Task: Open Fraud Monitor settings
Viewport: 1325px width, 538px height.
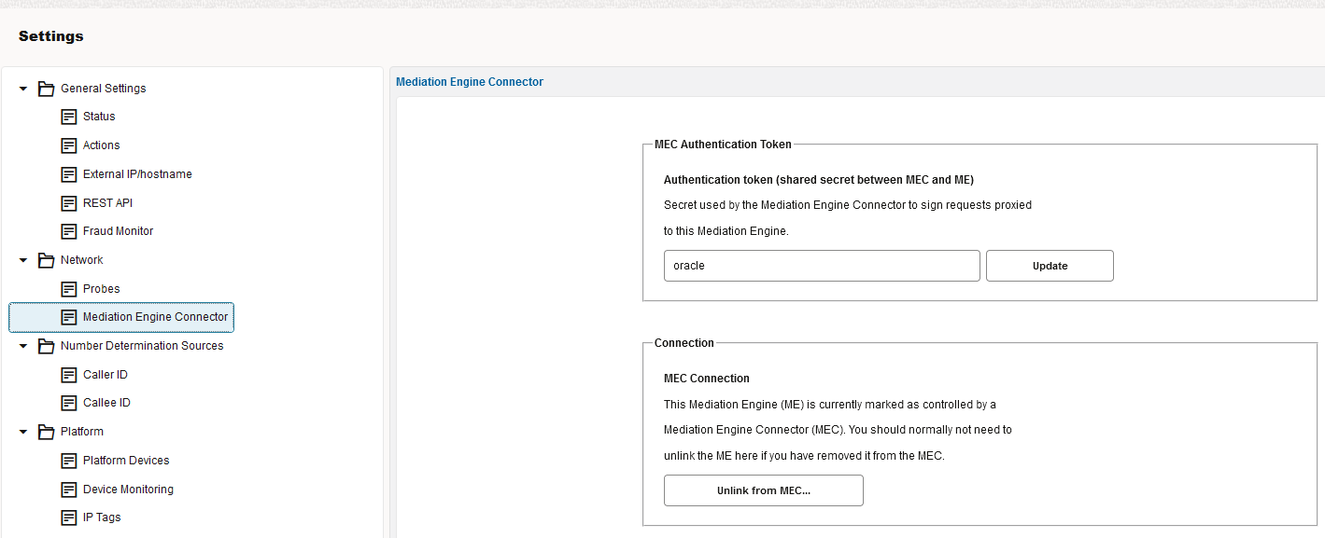Action: coord(118,231)
